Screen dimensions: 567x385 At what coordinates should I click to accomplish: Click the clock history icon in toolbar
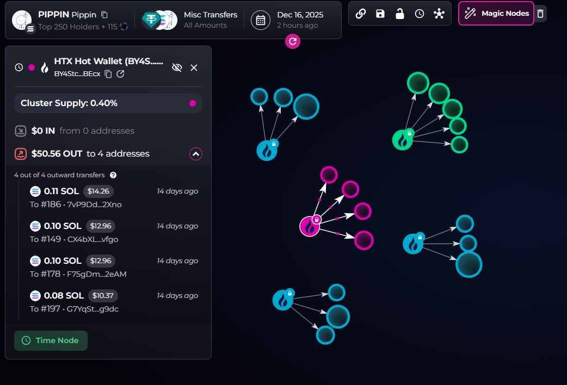pos(420,14)
